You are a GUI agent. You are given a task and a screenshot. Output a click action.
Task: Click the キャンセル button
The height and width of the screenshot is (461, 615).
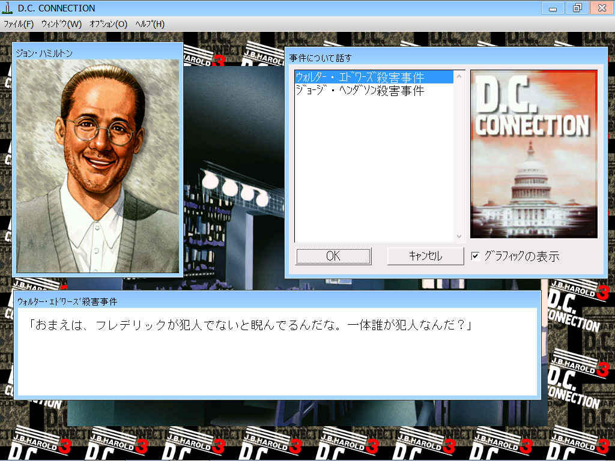point(426,256)
